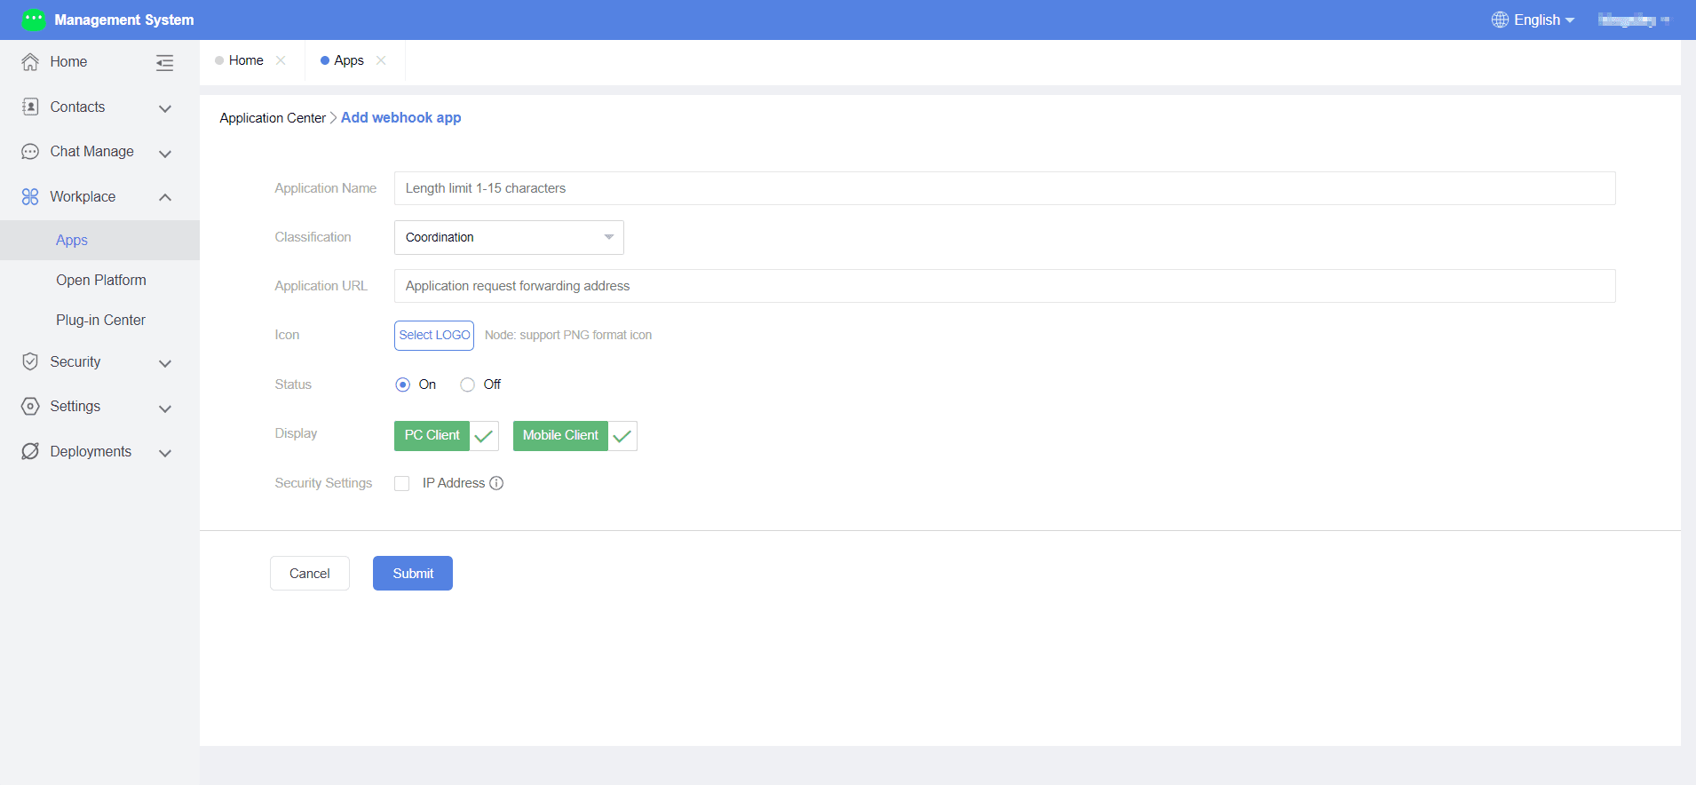Click into the Application Name field

(1004, 188)
